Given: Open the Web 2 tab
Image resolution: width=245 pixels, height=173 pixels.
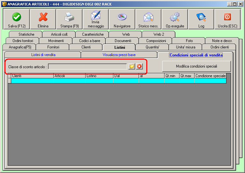Looking at the screenshot, I should click(x=159, y=34).
